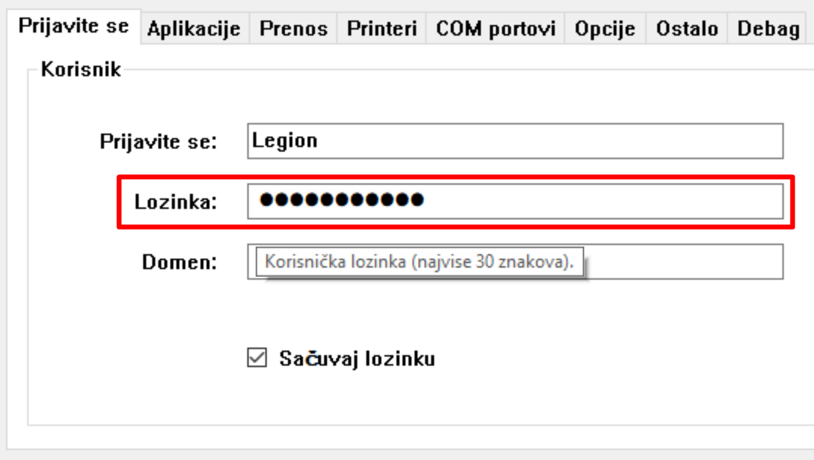This screenshot has width=814, height=460.
Task: Switch to the Ostalo tab
Action: [687, 29]
